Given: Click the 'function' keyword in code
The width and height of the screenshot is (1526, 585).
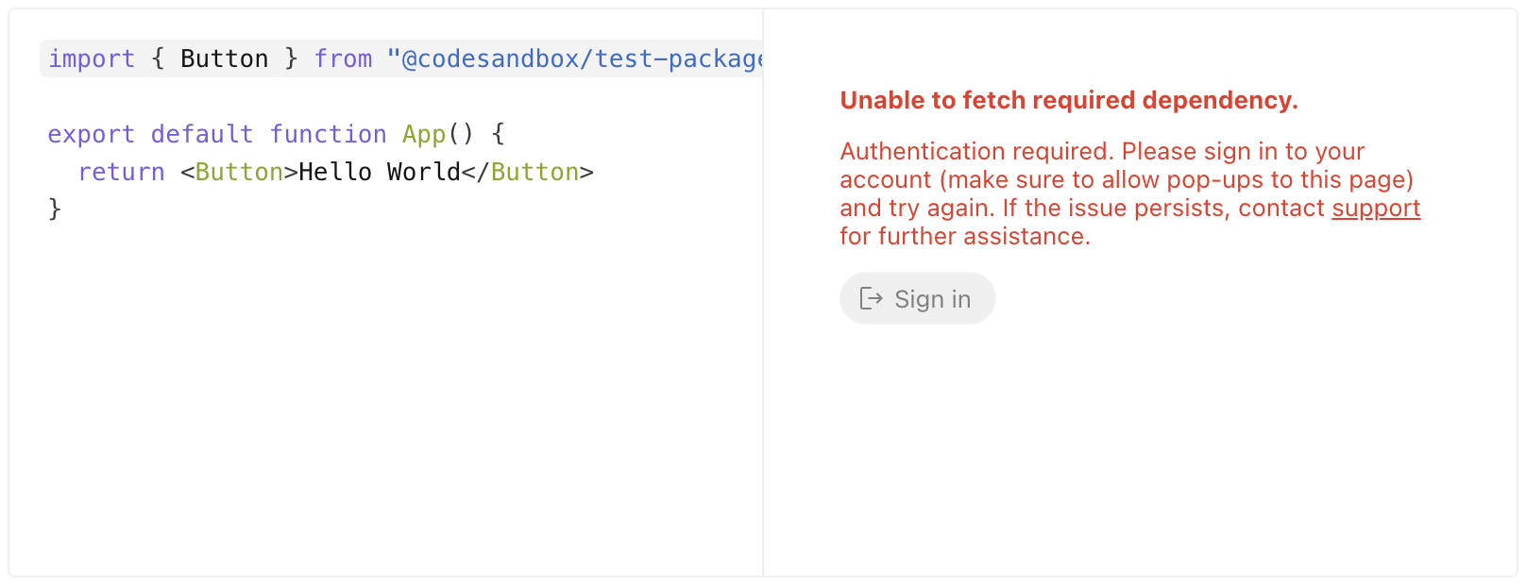Looking at the screenshot, I should pyautogui.click(x=328, y=135).
